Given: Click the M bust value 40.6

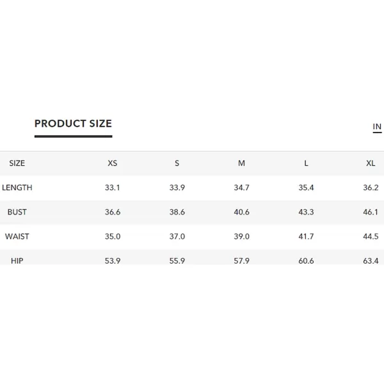Looking at the screenshot, I should click(x=241, y=212).
